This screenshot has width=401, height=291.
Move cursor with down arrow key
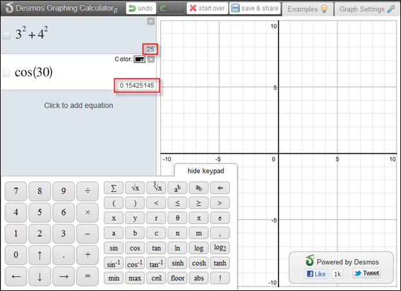pyautogui.click(x=39, y=276)
